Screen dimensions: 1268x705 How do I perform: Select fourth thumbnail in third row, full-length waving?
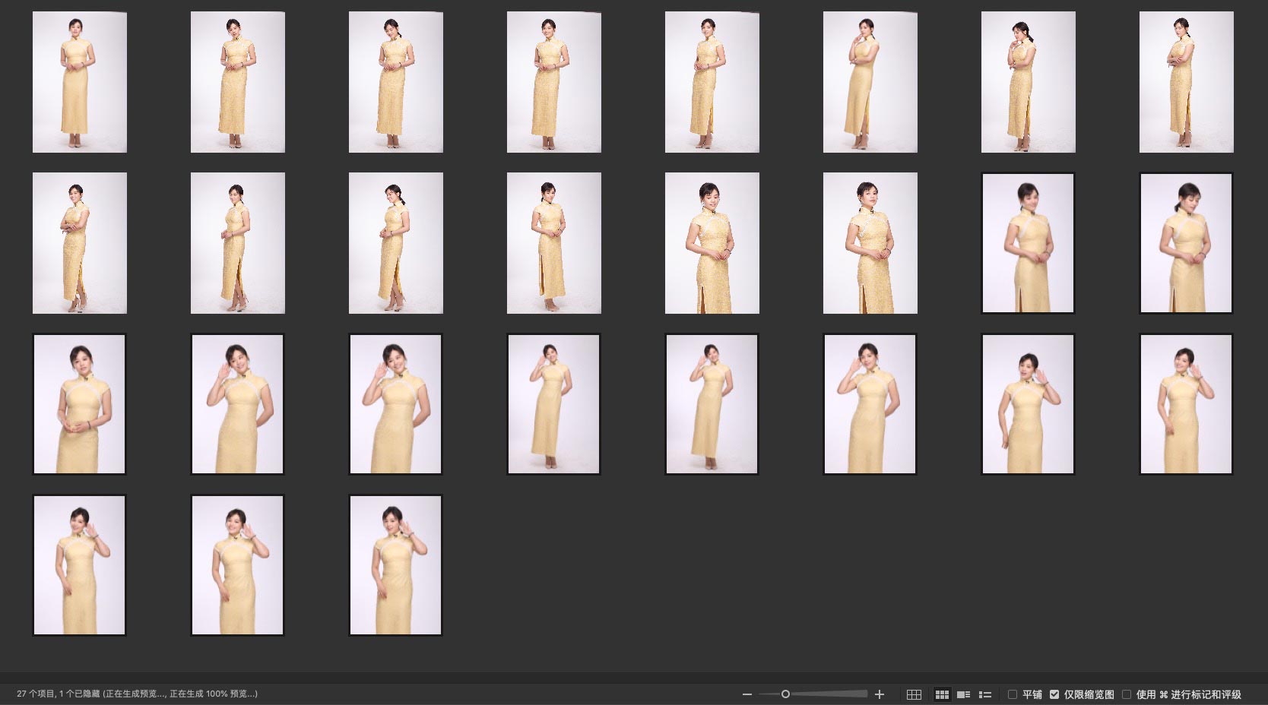pos(553,404)
